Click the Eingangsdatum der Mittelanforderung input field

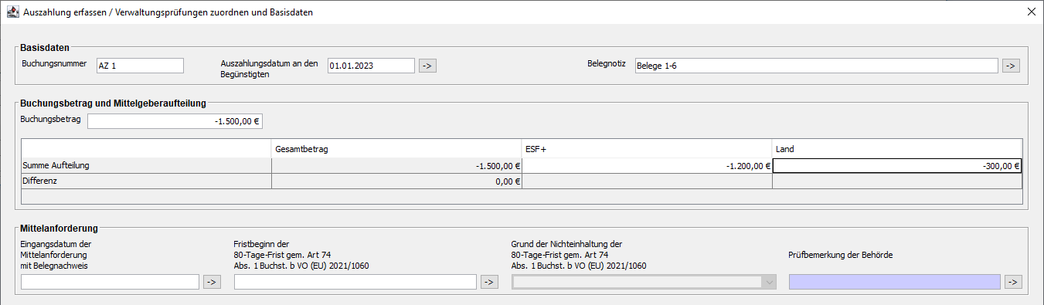[111, 282]
